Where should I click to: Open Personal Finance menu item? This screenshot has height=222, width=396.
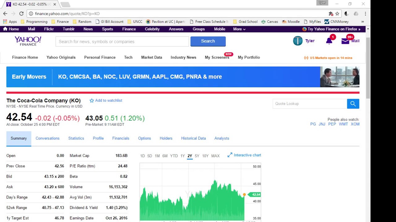(x=100, y=57)
